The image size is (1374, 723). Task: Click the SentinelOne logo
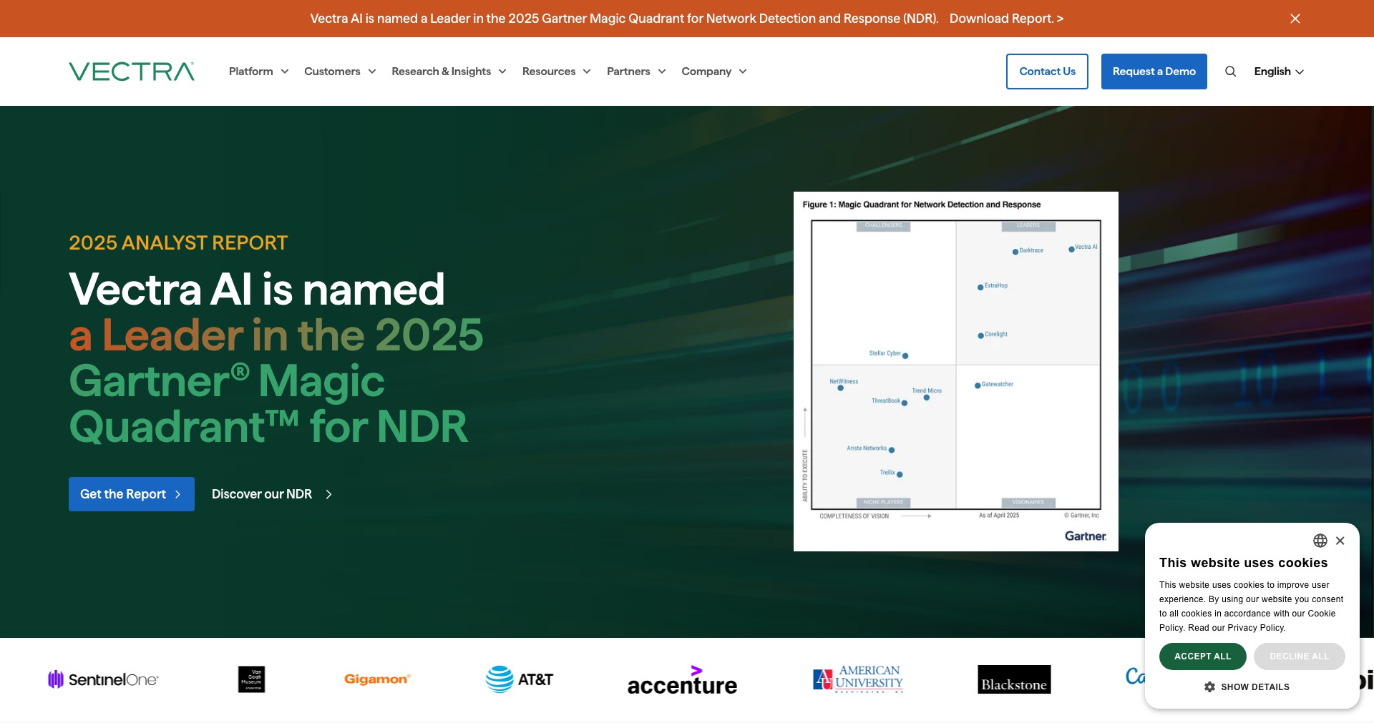pyautogui.click(x=103, y=679)
